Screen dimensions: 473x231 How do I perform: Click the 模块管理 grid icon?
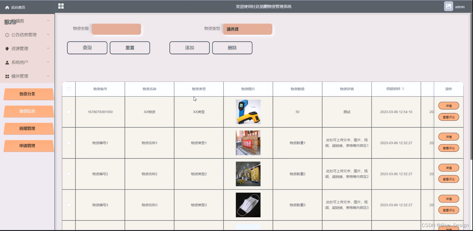[x=7, y=76]
